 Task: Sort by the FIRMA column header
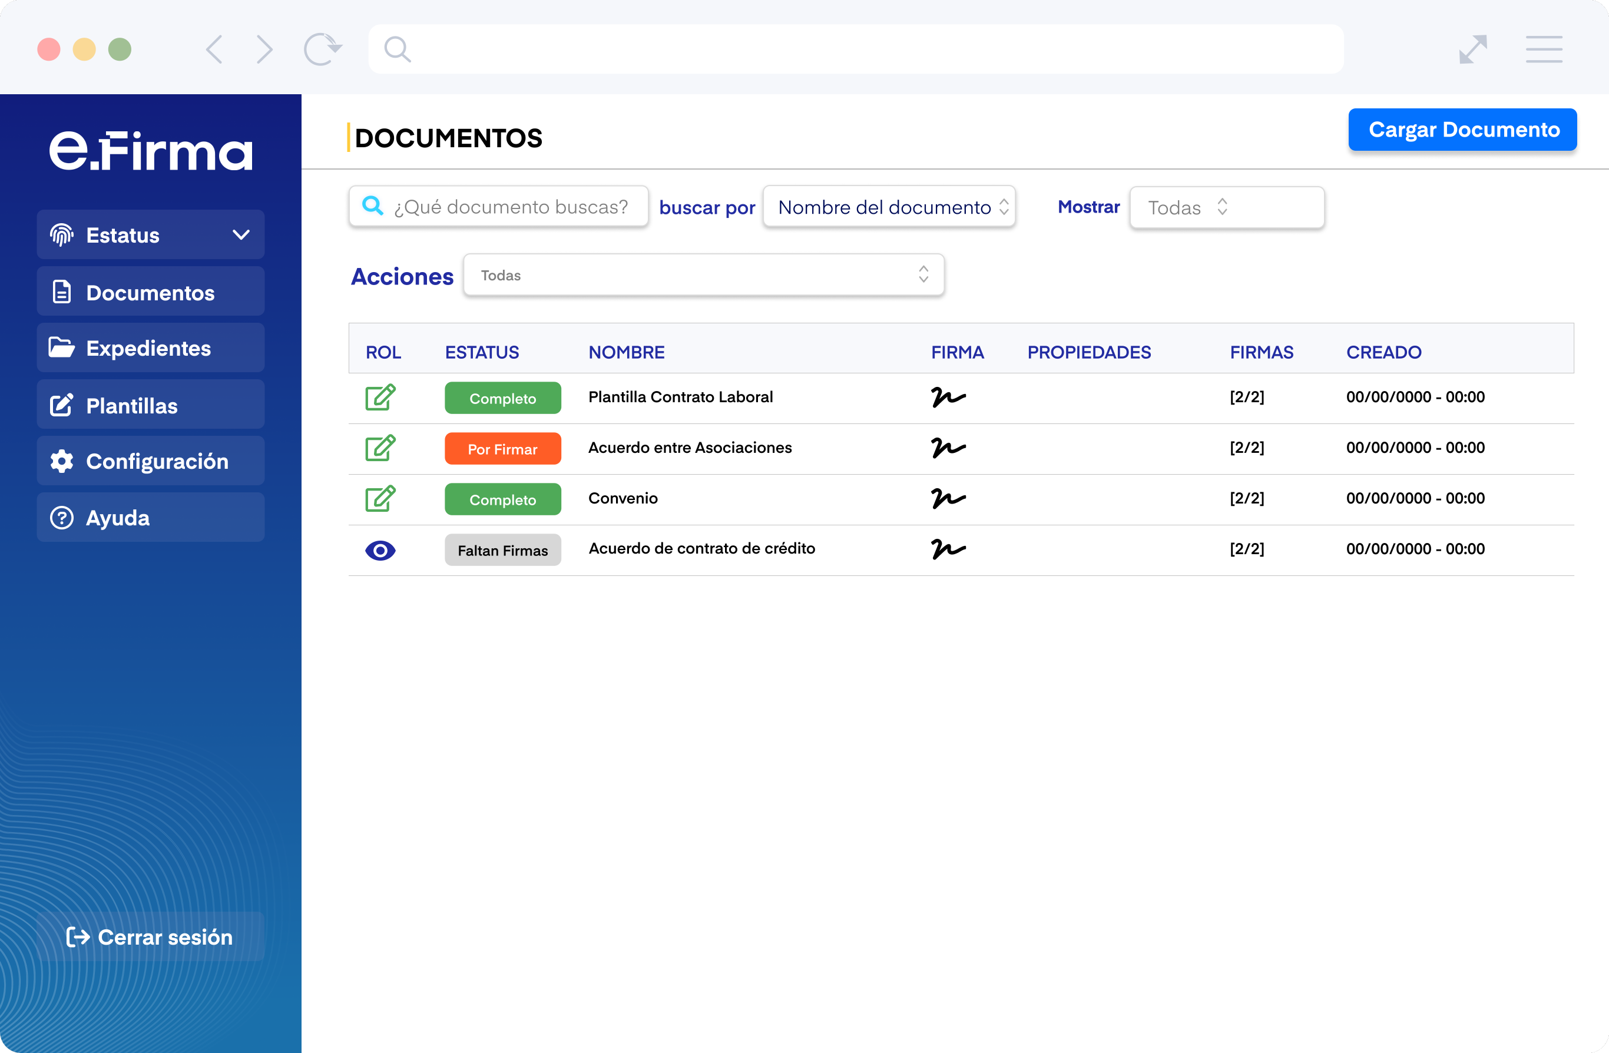click(957, 352)
